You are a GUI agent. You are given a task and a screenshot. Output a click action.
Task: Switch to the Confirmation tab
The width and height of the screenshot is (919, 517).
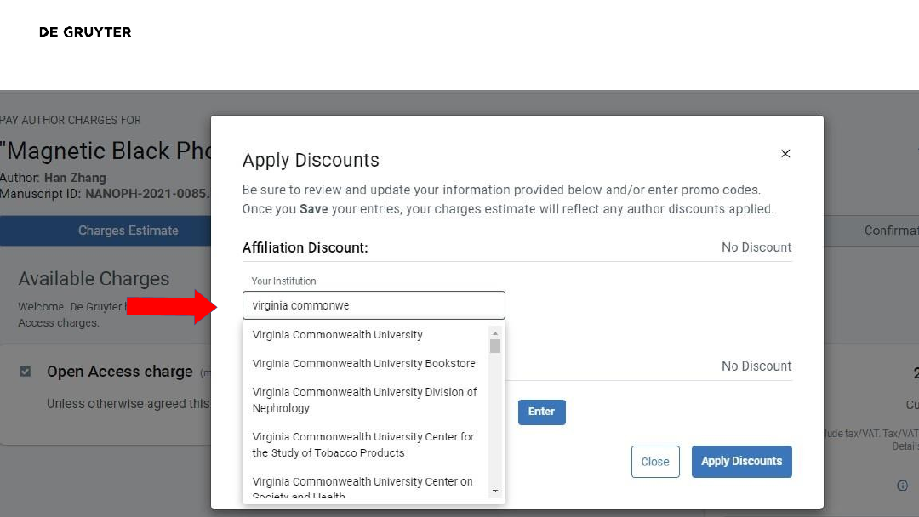890,230
